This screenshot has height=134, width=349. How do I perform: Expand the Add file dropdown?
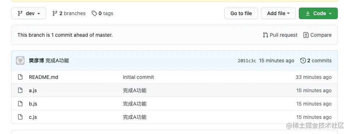point(278,13)
